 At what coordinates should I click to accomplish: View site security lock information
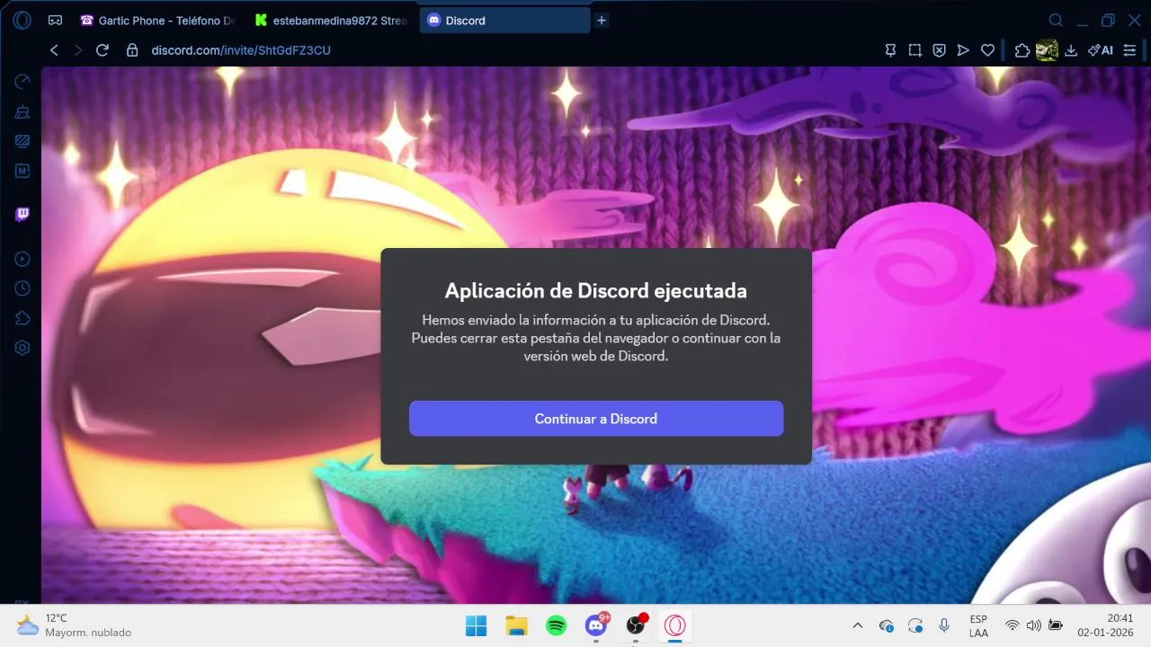[x=132, y=50]
